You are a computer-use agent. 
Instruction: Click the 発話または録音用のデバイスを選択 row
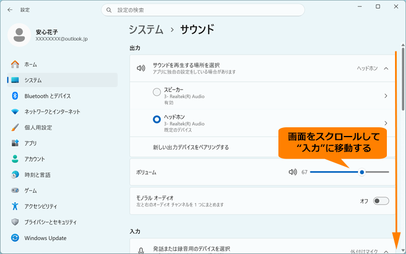(x=262, y=246)
